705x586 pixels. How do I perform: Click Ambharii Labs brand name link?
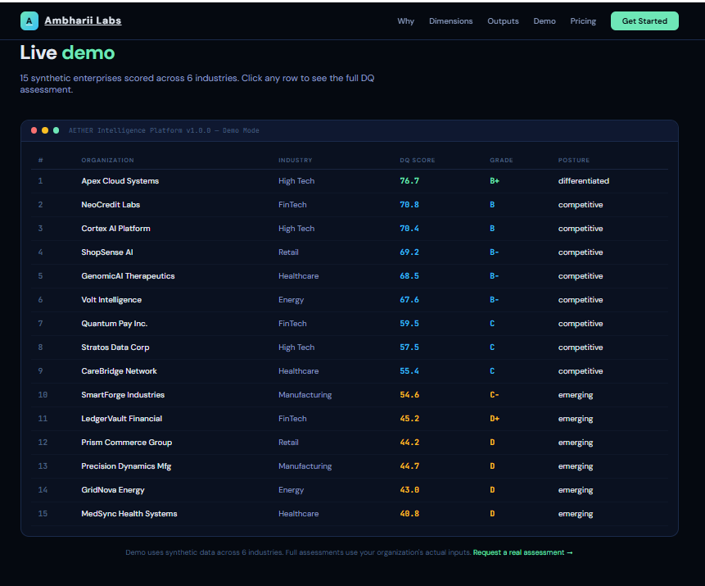click(x=83, y=20)
